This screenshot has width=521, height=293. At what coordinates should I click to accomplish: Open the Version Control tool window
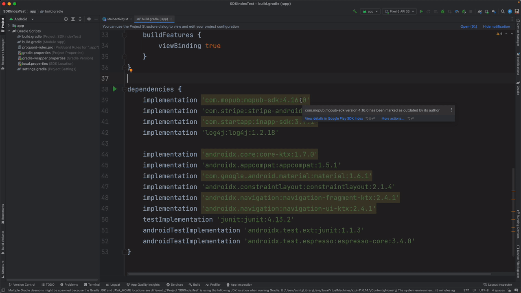point(22,285)
